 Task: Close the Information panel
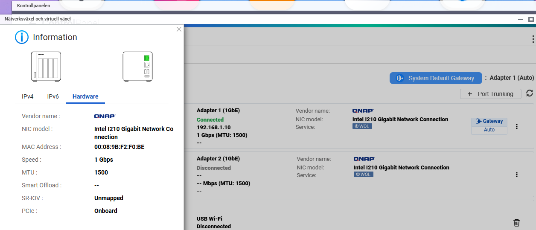179,29
